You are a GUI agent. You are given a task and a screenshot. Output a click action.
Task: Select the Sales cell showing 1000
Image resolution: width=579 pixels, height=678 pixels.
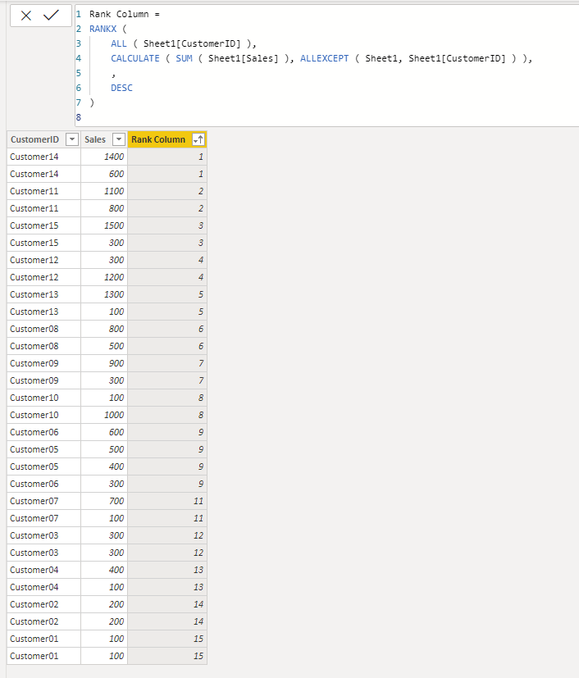click(104, 415)
